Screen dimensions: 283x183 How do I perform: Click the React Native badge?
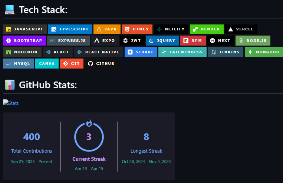click(x=99, y=52)
